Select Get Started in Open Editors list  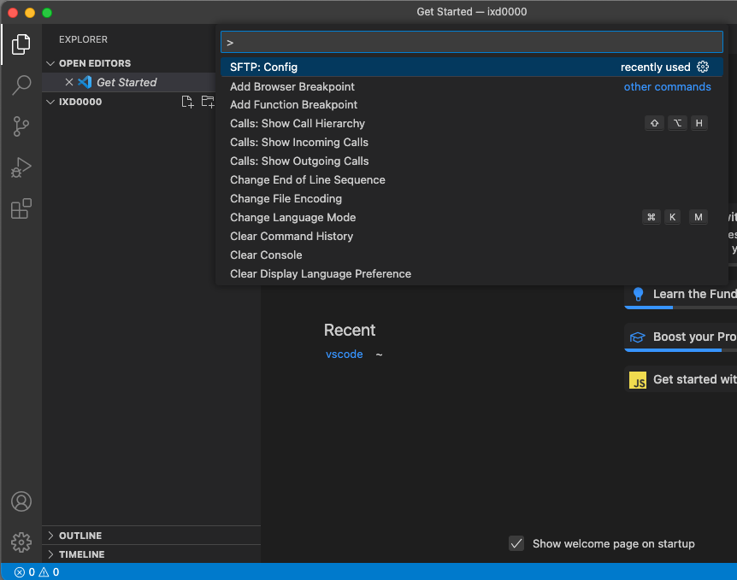(x=129, y=82)
